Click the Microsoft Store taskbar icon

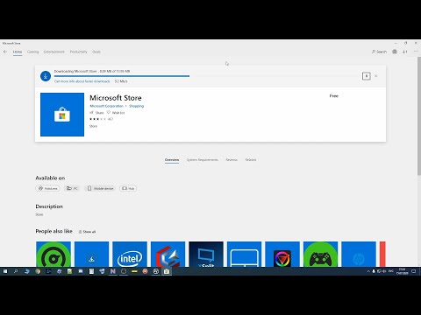pyautogui.click(x=167, y=271)
